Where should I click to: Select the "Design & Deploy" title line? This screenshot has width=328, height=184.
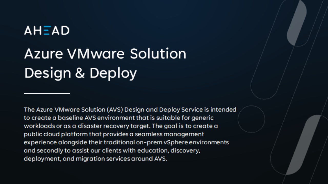coord(80,73)
